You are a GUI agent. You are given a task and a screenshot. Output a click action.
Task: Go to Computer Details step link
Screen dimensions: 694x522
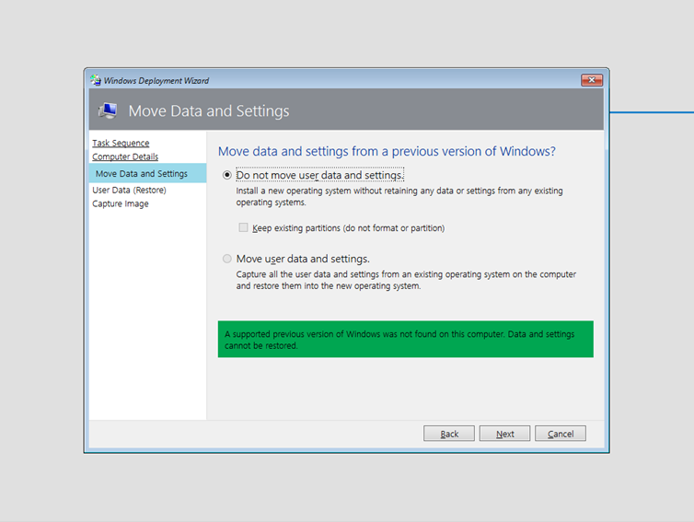(x=125, y=157)
